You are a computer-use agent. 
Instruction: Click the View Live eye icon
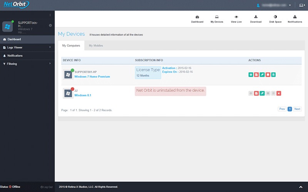pos(236,17)
